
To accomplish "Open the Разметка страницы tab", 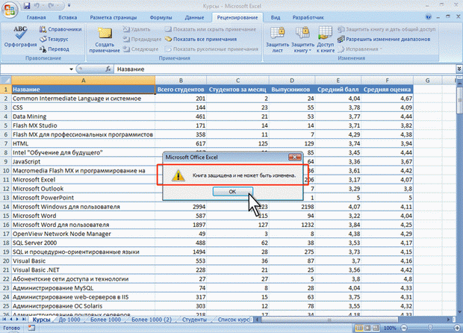I will (x=114, y=17).
